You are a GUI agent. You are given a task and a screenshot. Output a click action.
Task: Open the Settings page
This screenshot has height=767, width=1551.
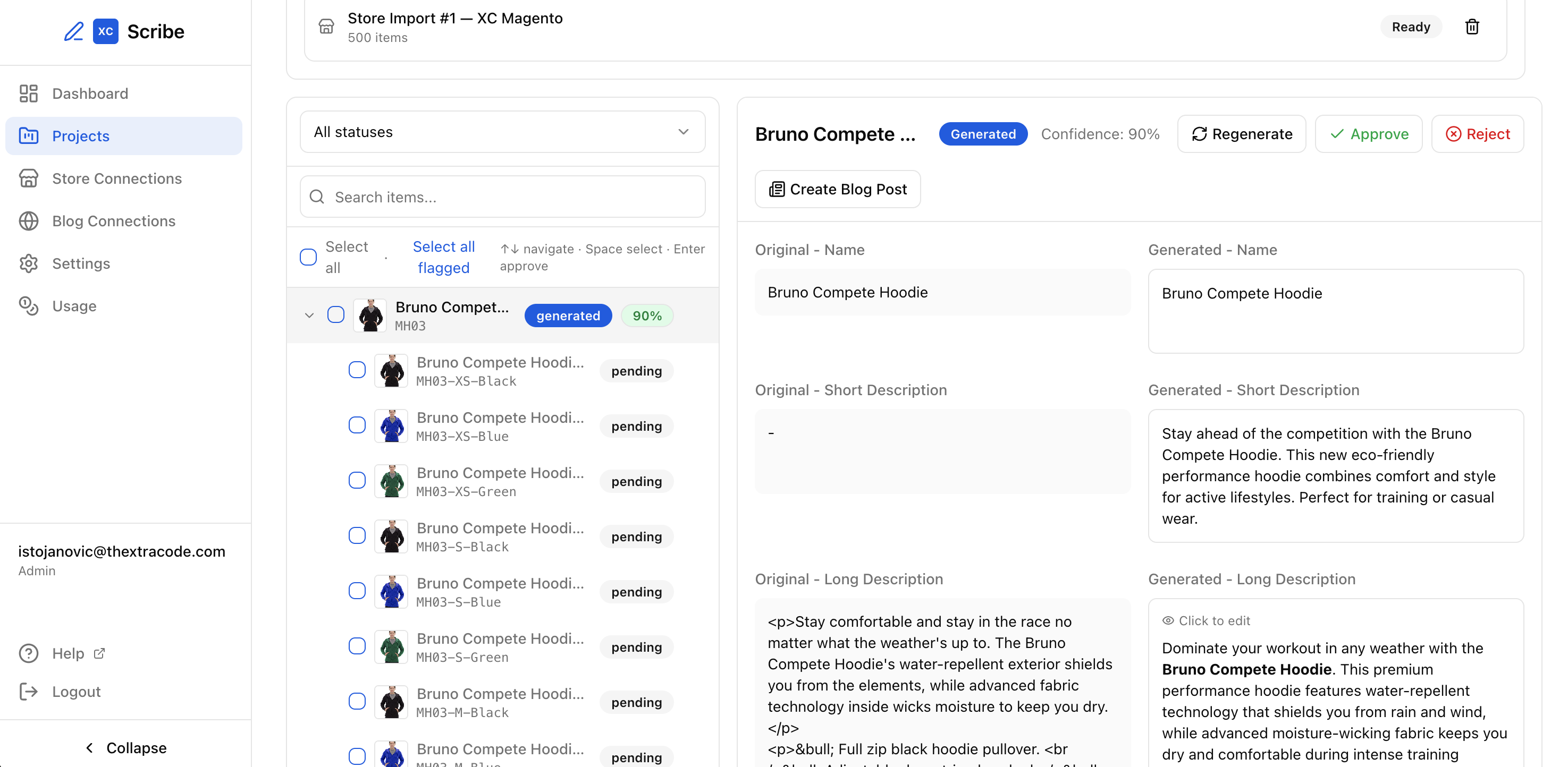coord(81,263)
